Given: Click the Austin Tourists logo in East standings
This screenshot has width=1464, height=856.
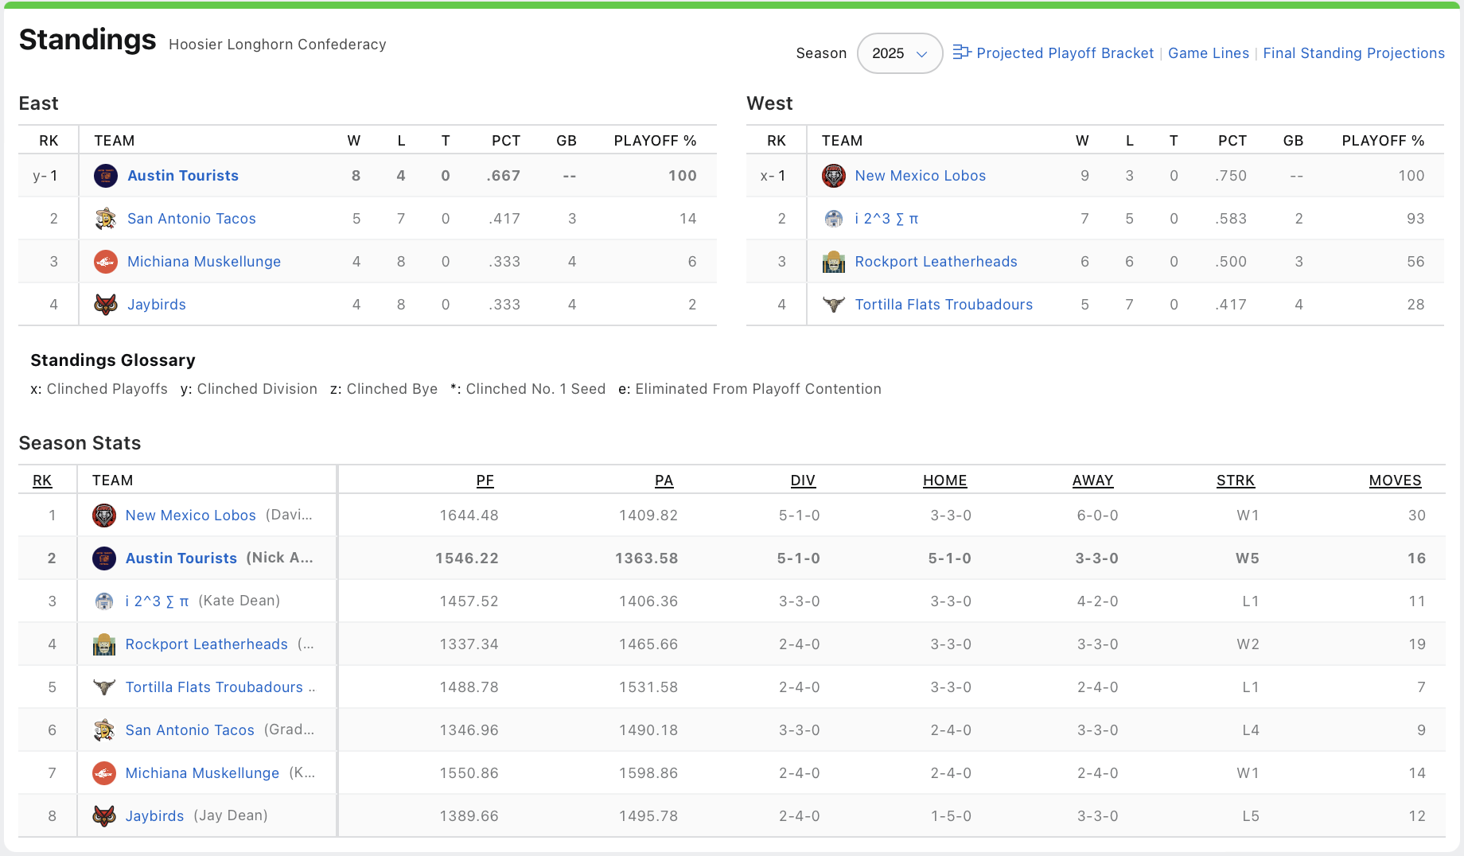Looking at the screenshot, I should [106, 176].
